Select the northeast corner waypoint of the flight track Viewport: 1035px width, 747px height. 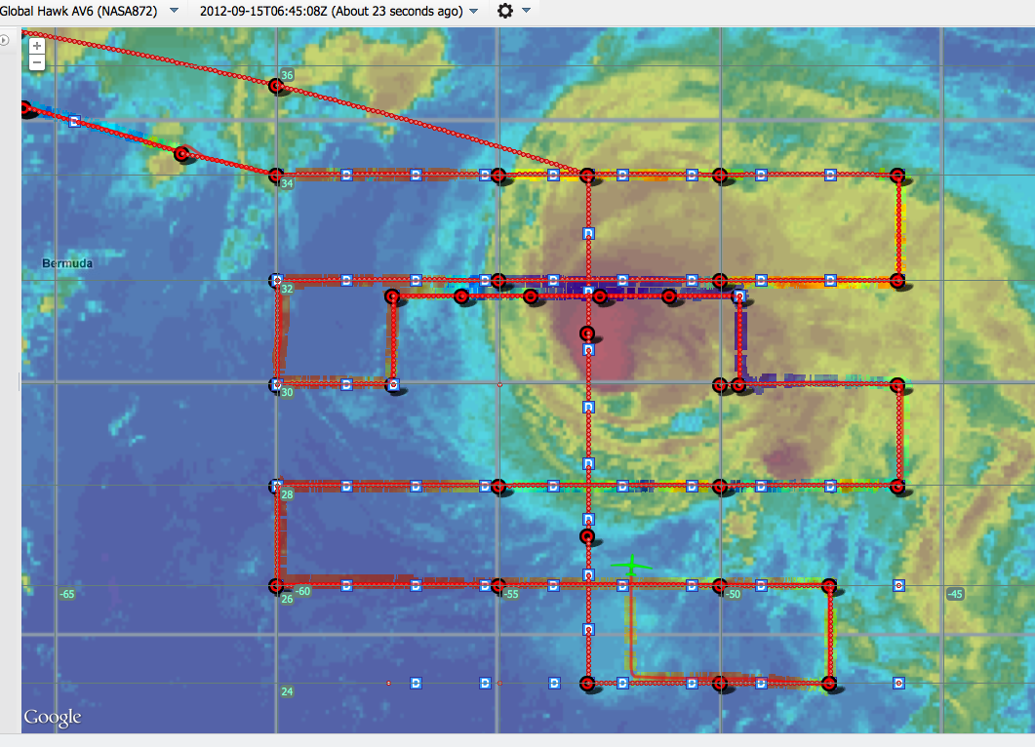click(897, 176)
